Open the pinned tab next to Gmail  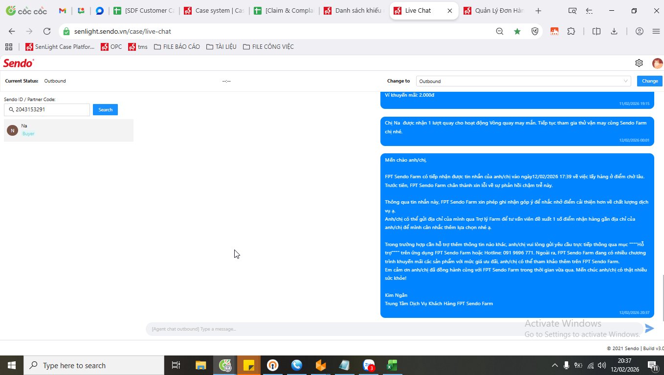(81, 11)
